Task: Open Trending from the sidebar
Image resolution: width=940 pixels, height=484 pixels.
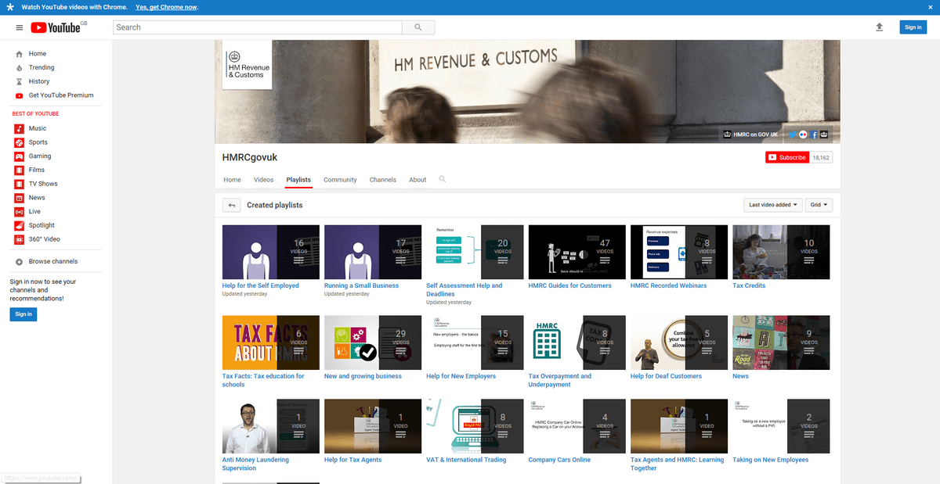Action: pos(42,68)
